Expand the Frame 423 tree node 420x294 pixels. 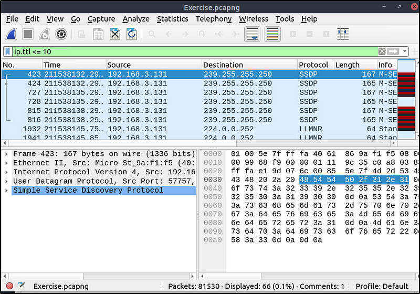pos(6,154)
